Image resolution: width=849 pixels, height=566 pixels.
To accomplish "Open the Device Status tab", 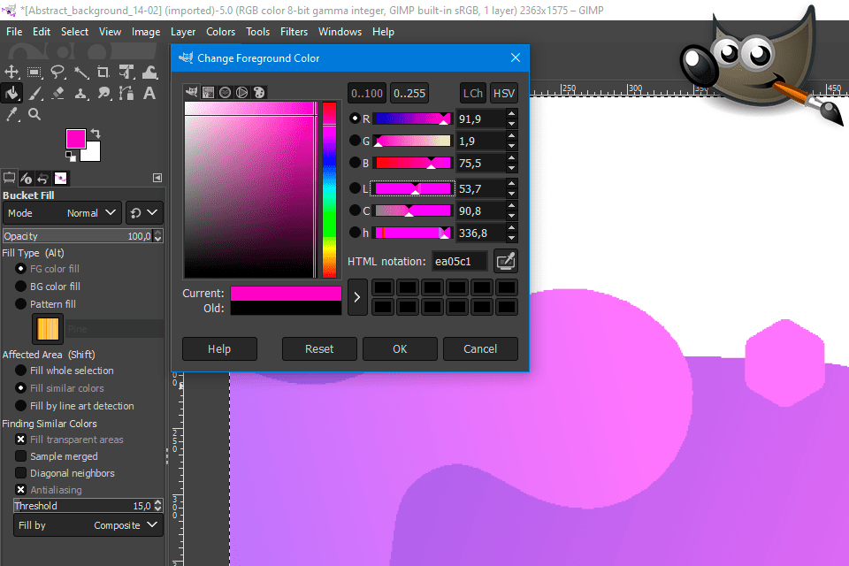I will pos(26,178).
